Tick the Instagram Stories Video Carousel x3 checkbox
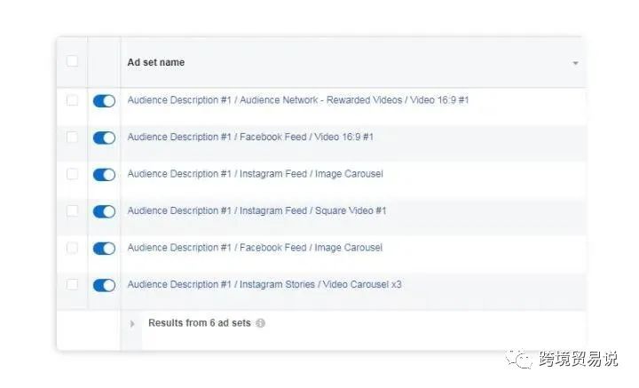 72,284
